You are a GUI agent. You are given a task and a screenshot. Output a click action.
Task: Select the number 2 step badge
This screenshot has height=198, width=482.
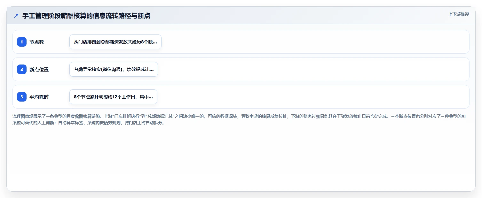22,69
